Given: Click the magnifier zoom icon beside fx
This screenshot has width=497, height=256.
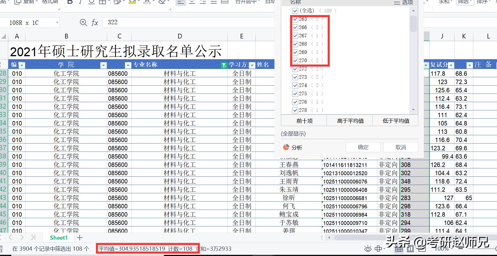Looking at the screenshot, I should pos(83,22).
